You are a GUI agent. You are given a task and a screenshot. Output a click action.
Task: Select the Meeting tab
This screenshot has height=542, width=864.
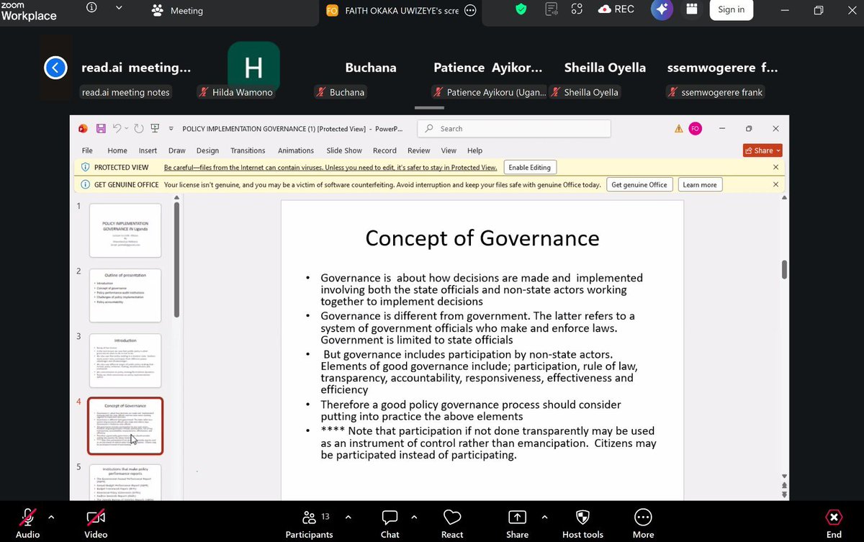tap(177, 10)
